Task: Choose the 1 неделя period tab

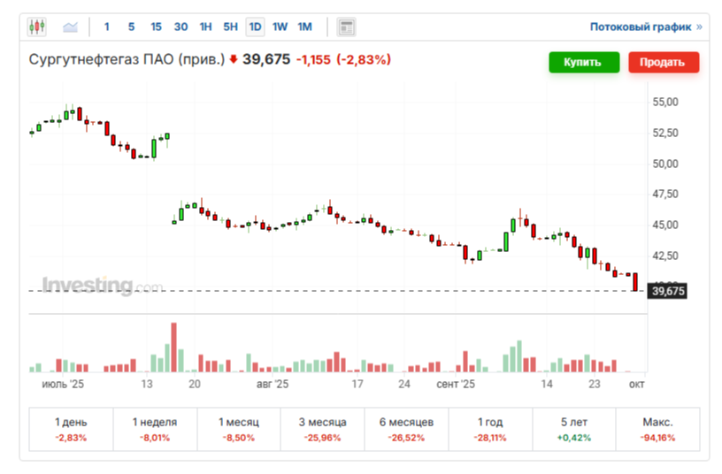Action: coord(155,429)
